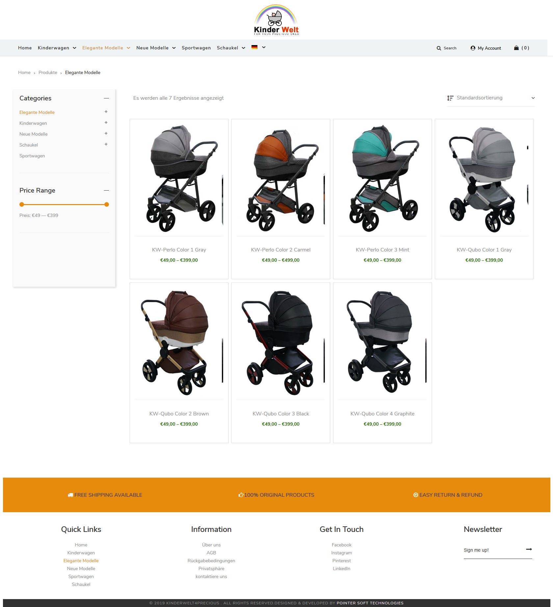The width and height of the screenshot is (553, 607).
Task: Follow the Facebook footer link
Action: coord(341,545)
